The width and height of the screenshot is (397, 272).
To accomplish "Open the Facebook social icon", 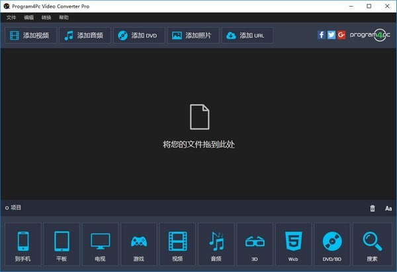I will click(322, 35).
